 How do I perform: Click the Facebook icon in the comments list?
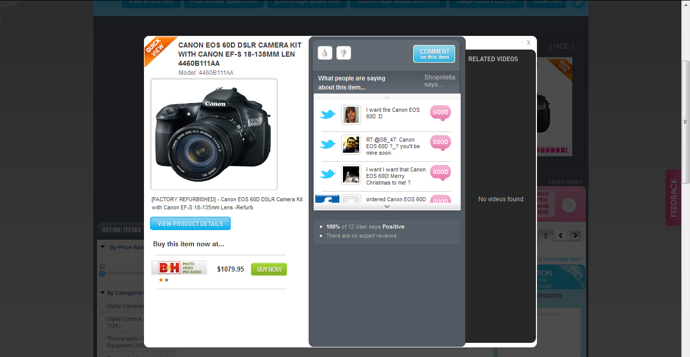(327, 200)
